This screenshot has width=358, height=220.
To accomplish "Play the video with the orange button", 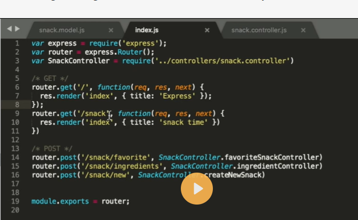I will click(197, 189).
